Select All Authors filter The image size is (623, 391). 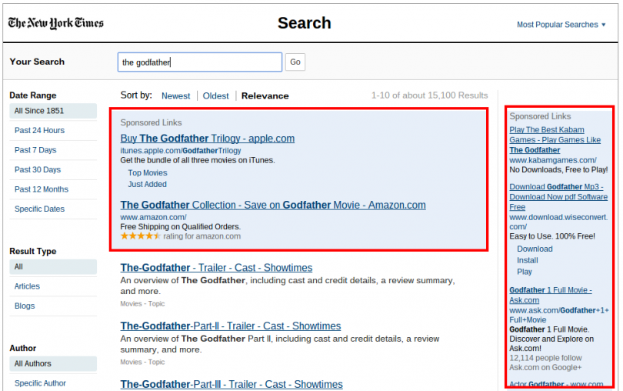[53, 363]
